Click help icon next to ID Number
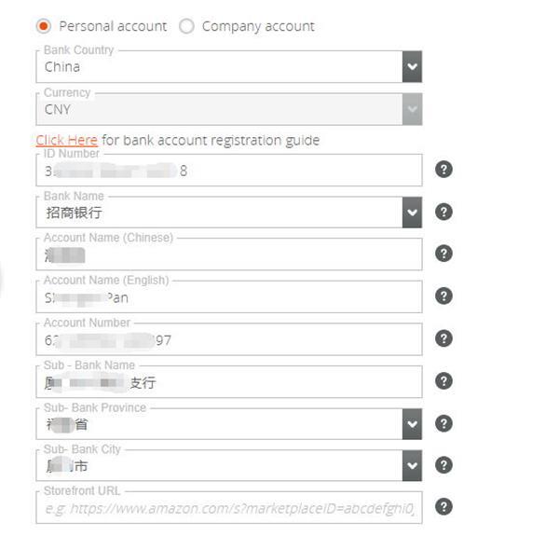The image size is (559, 550). pos(443,169)
